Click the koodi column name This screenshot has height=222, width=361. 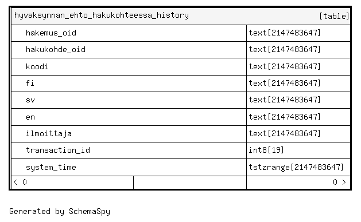click(37, 66)
